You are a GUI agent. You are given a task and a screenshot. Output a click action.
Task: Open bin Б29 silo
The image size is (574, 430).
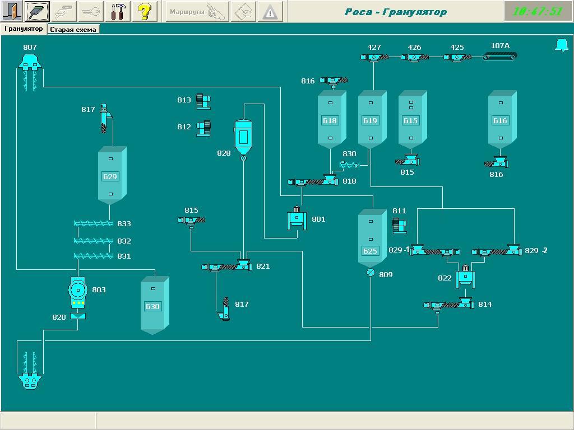110,176
